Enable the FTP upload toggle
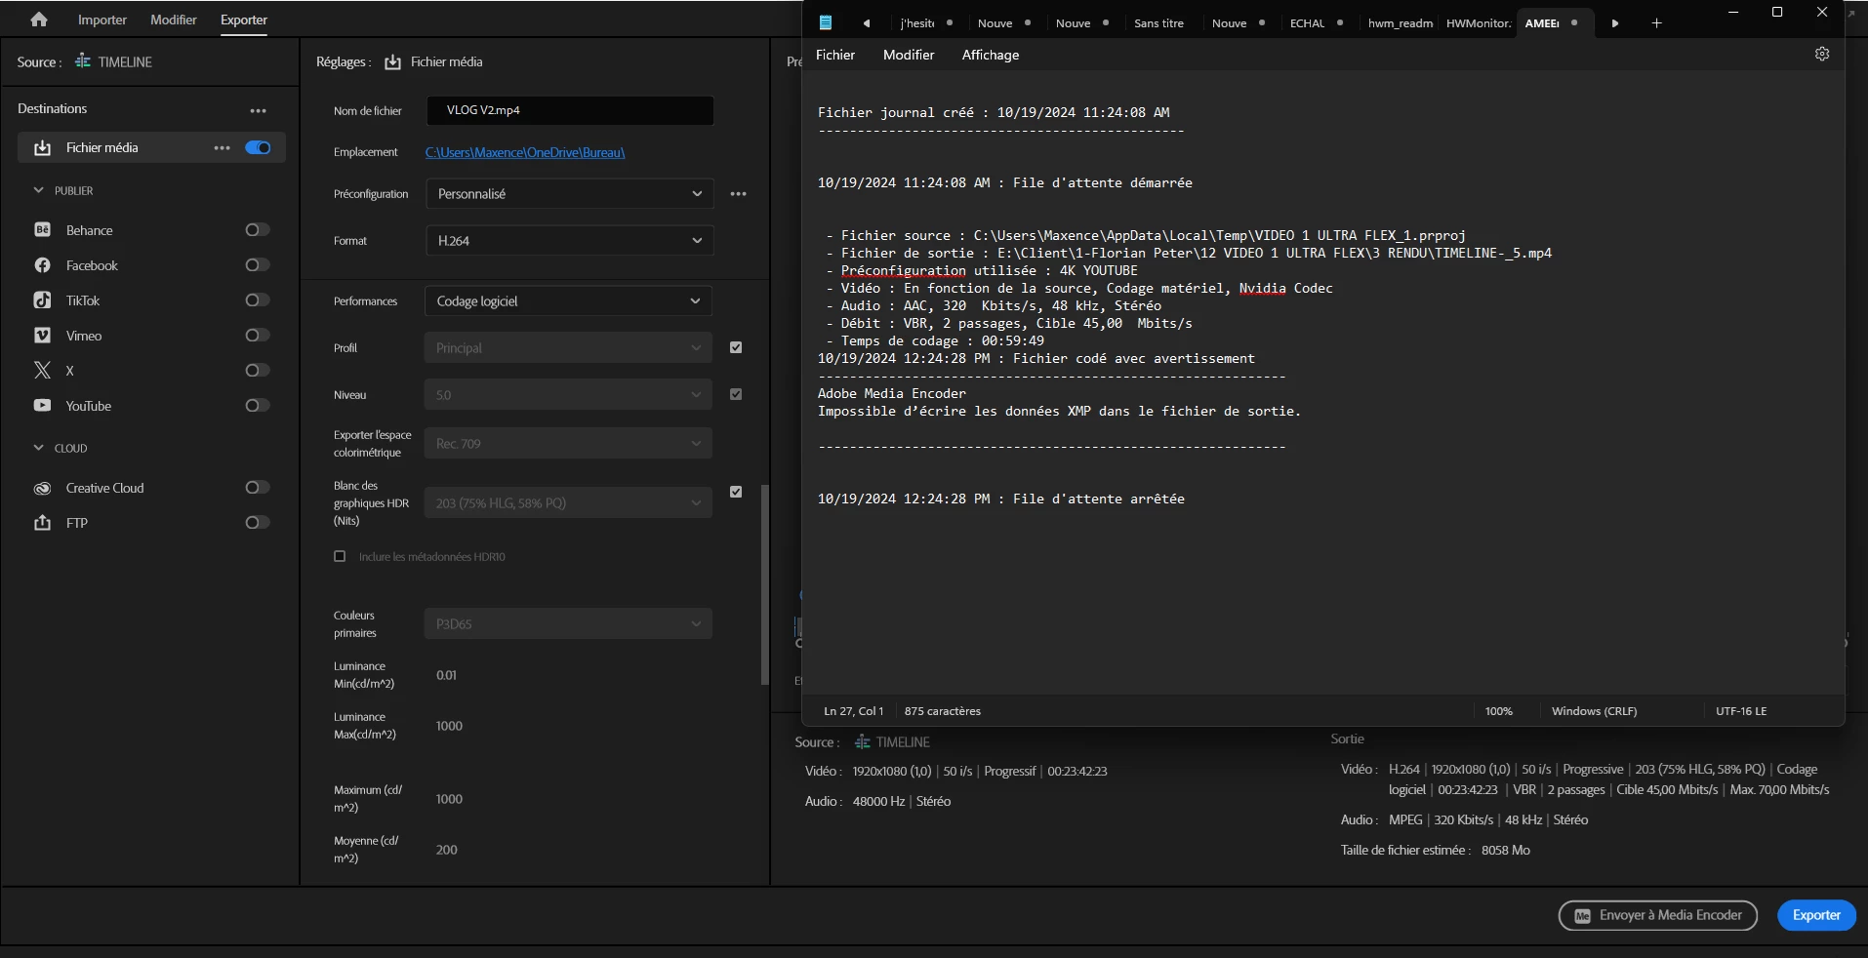The height and width of the screenshot is (958, 1868). [258, 523]
